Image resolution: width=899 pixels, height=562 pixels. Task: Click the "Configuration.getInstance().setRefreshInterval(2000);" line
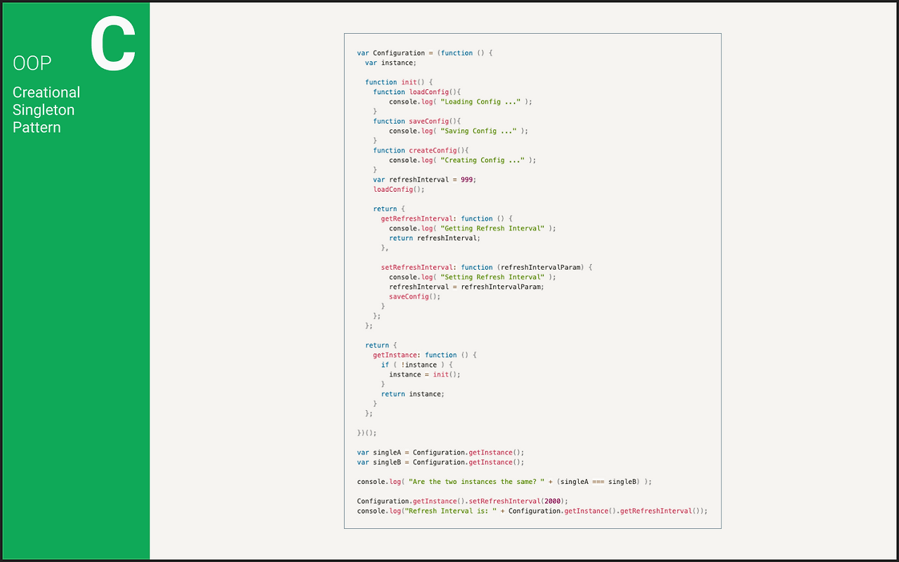tap(462, 502)
